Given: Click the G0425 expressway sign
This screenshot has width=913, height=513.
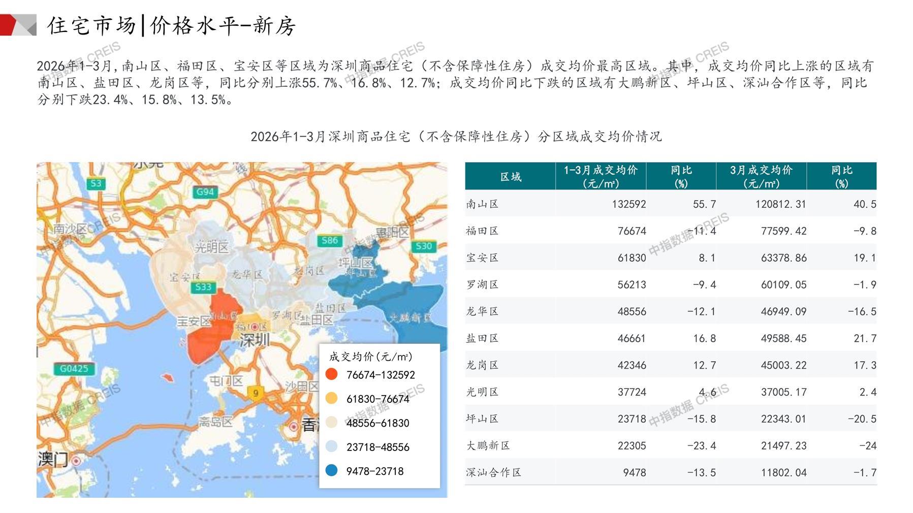Looking at the screenshot, I should tap(74, 369).
